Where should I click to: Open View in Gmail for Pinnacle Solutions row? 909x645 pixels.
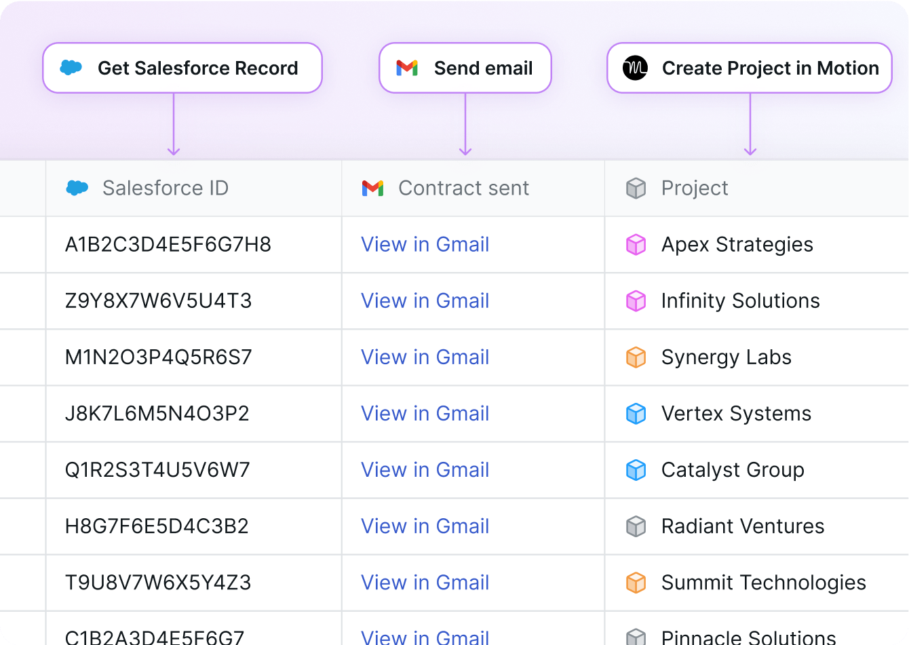[x=425, y=637]
